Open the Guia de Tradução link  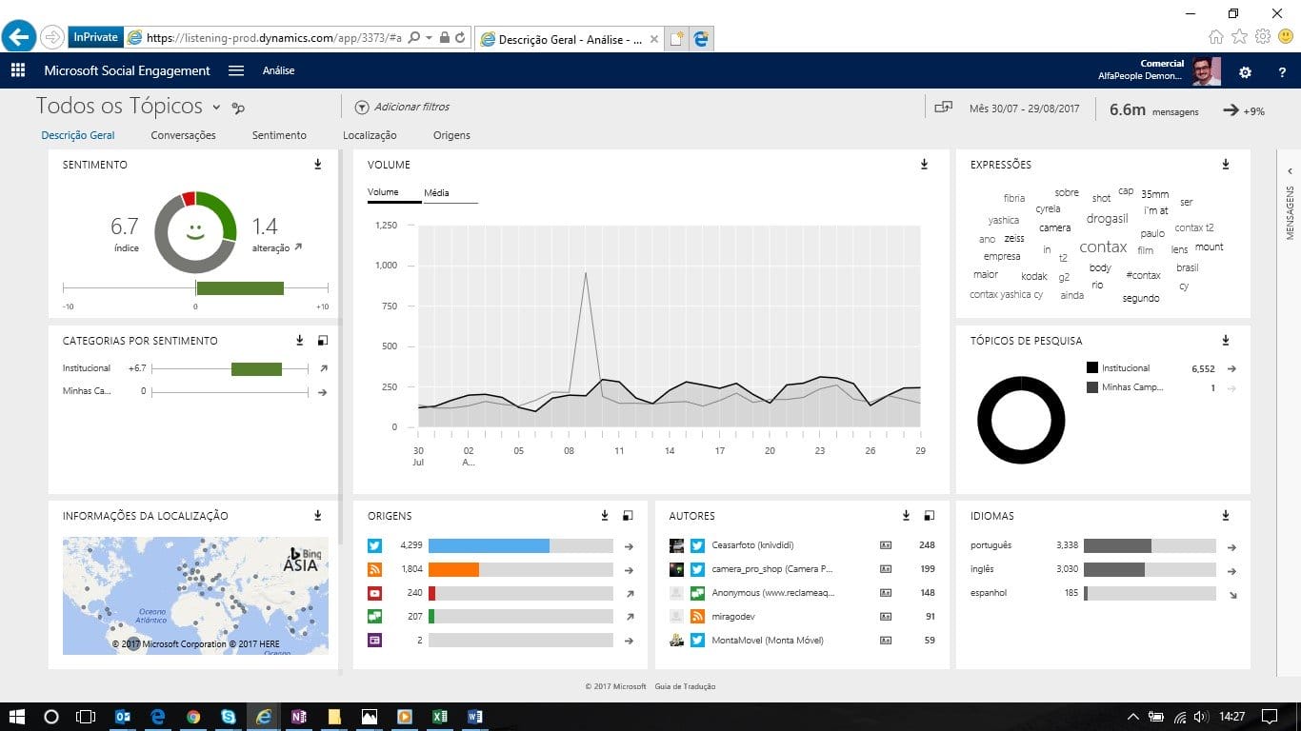pyautogui.click(x=685, y=686)
